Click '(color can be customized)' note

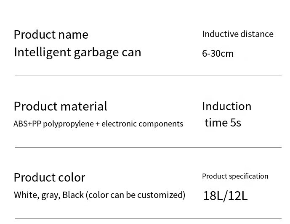[x=136, y=195]
